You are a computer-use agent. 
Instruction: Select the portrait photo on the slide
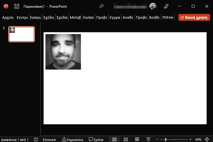pyautogui.click(x=63, y=52)
